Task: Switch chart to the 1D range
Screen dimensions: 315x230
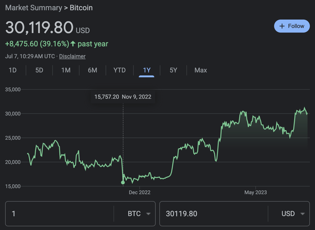Action: [x=13, y=70]
